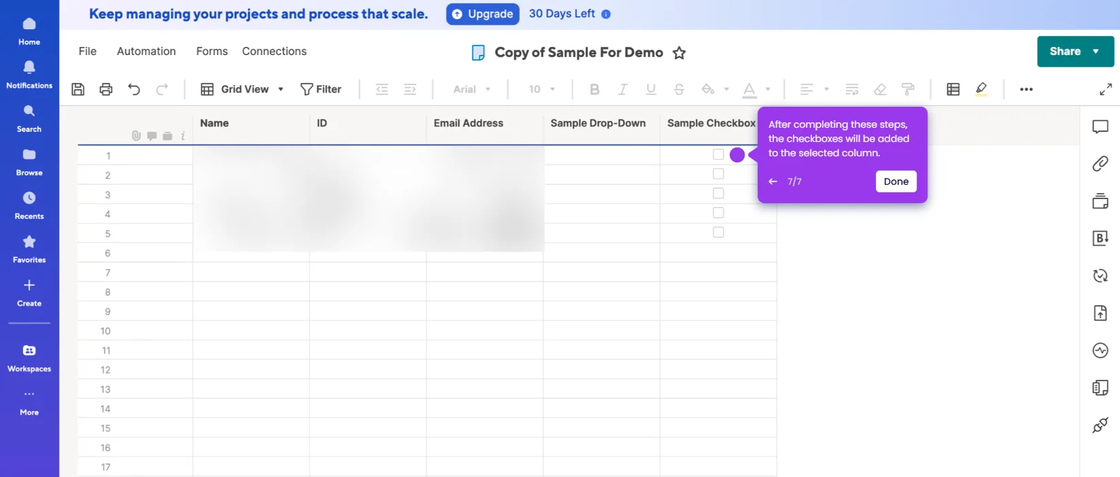Open Search in sidebar
The width and height of the screenshot is (1120, 477).
click(29, 118)
